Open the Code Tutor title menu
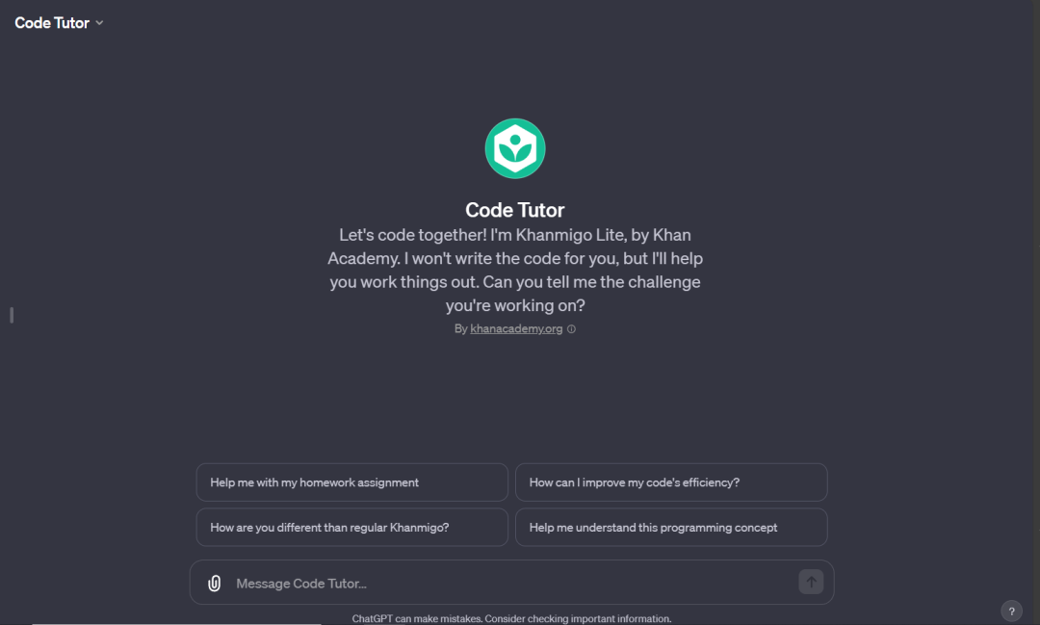1040x625 pixels. [59, 22]
